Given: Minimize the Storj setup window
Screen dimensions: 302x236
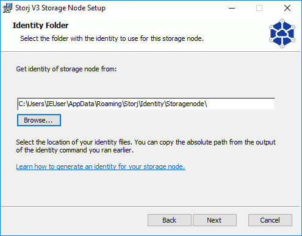Looking at the screenshot, I should pyautogui.click(x=232, y=8).
